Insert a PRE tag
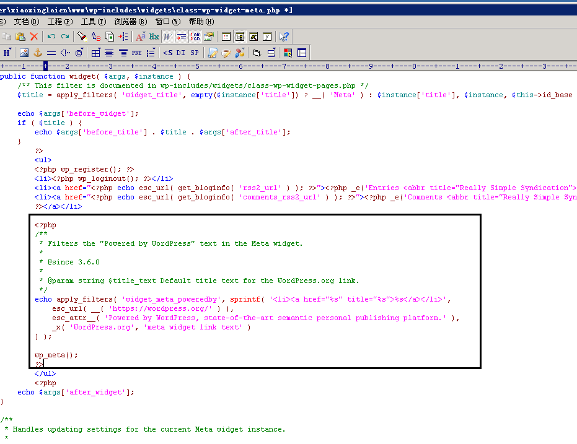577x444 pixels. click(x=136, y=53)
